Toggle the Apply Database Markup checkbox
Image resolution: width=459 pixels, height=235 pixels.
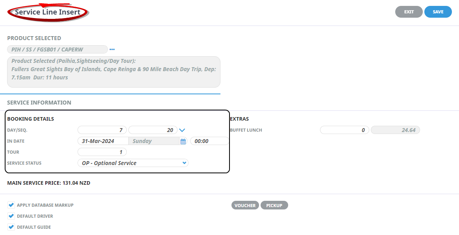click(x=11, y=205)
